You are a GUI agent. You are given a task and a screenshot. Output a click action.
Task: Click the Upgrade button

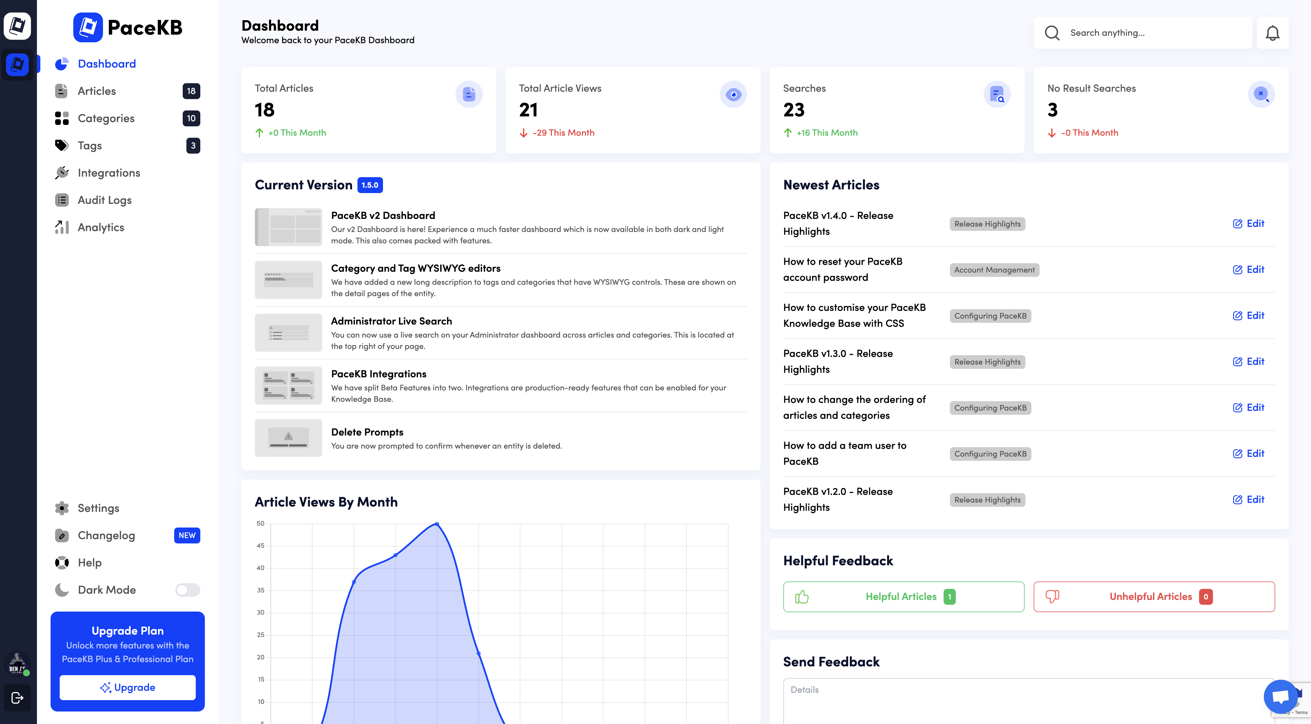point(128,687)
